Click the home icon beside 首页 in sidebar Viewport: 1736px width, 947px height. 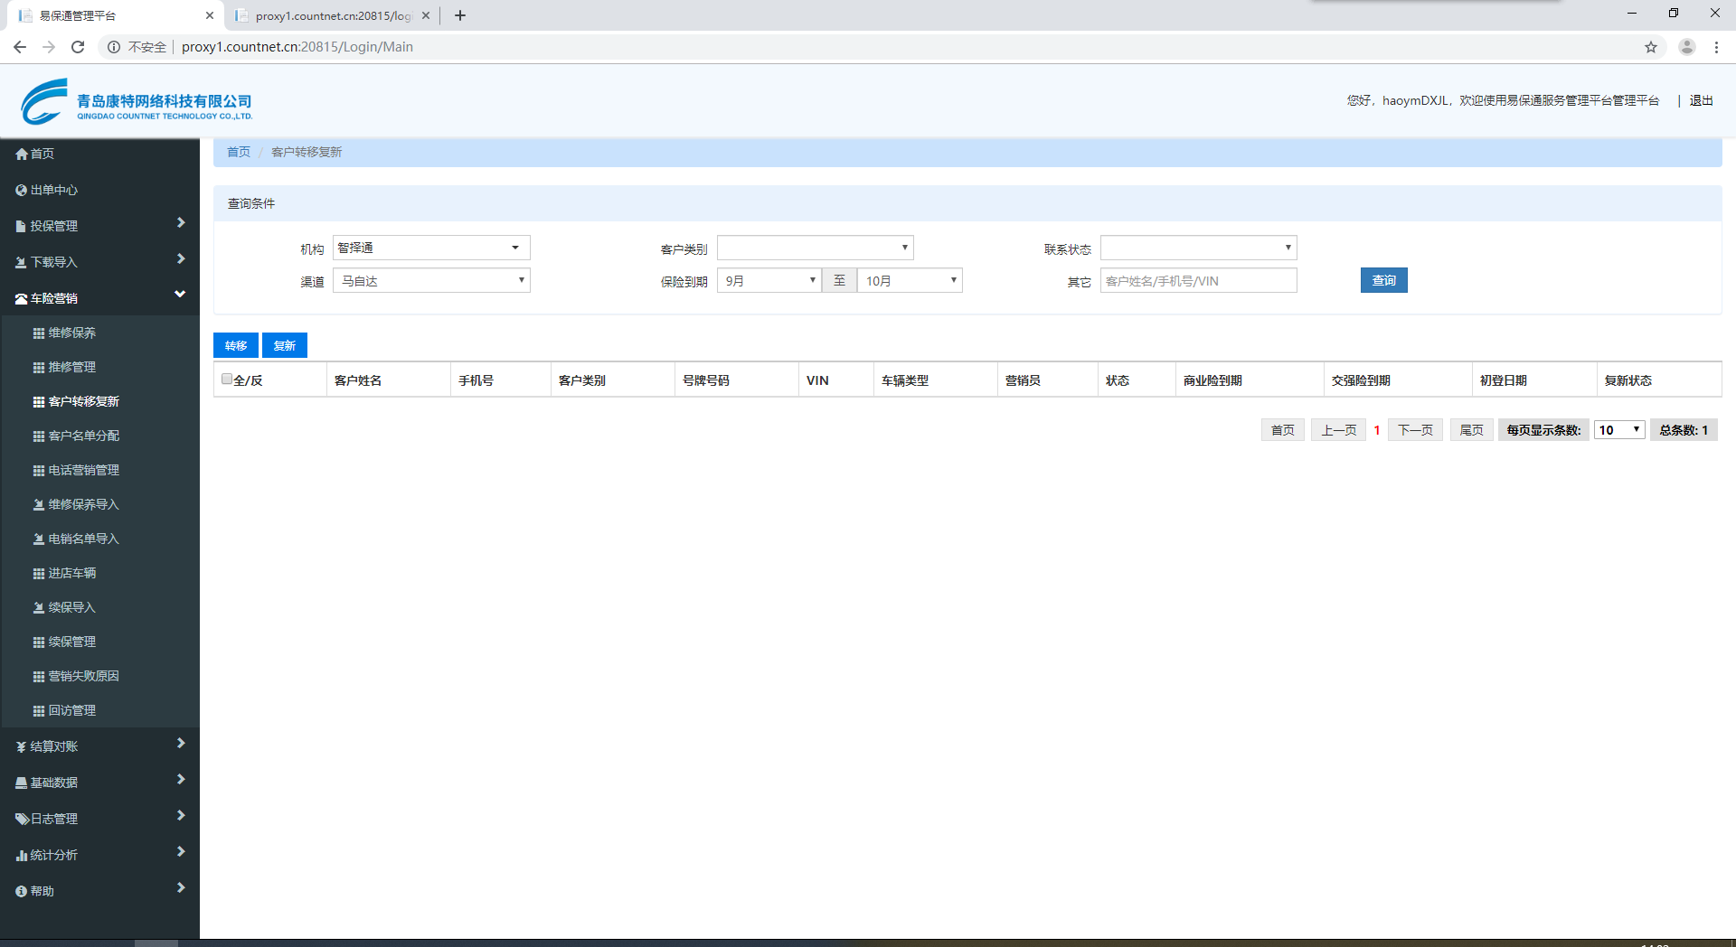tap(22, 155)
